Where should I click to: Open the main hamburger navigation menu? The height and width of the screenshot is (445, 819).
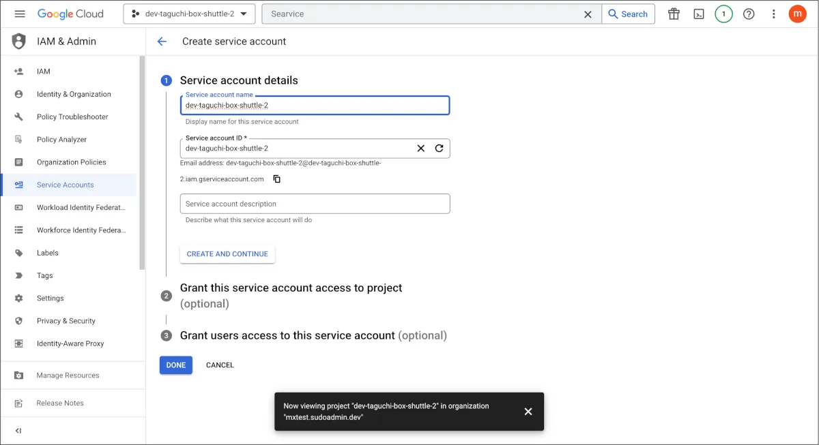pyautogui.click(x=20, y=14)
